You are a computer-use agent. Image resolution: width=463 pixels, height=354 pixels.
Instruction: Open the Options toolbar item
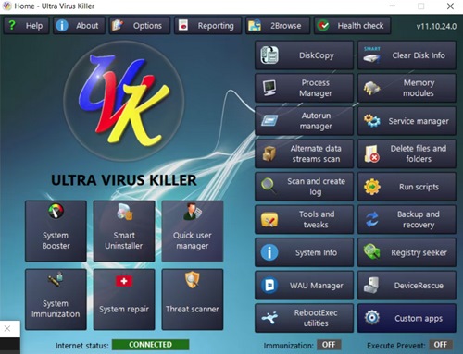pos(139,25)
